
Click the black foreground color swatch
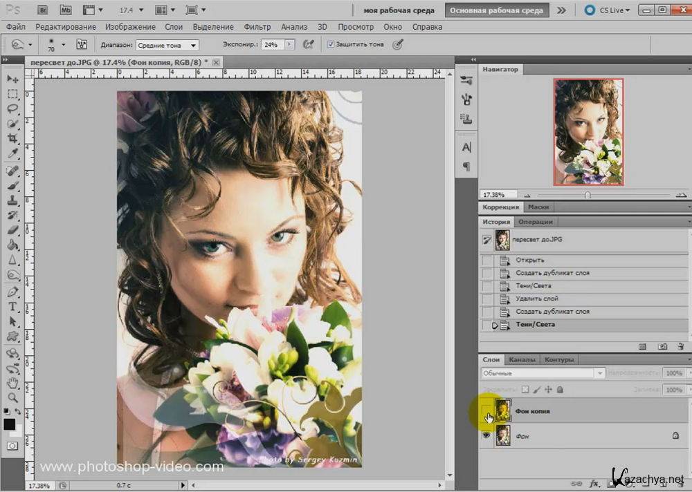10,424
